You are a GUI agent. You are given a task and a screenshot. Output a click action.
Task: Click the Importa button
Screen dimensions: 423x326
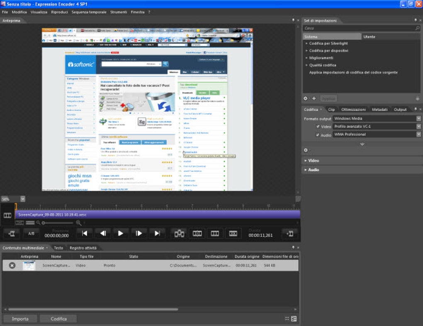tap(20, 319)
